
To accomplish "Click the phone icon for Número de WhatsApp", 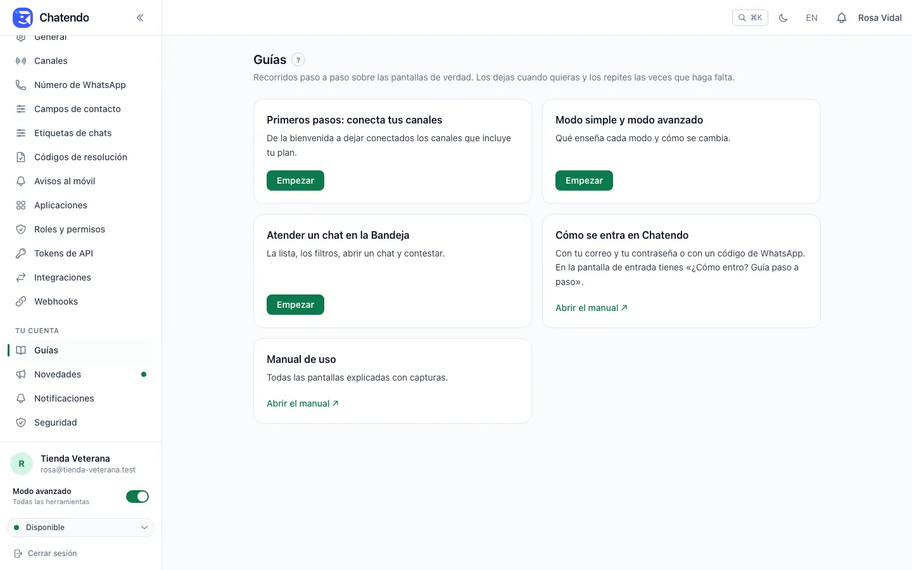I will pyautogui.click(x=21, y=85).
